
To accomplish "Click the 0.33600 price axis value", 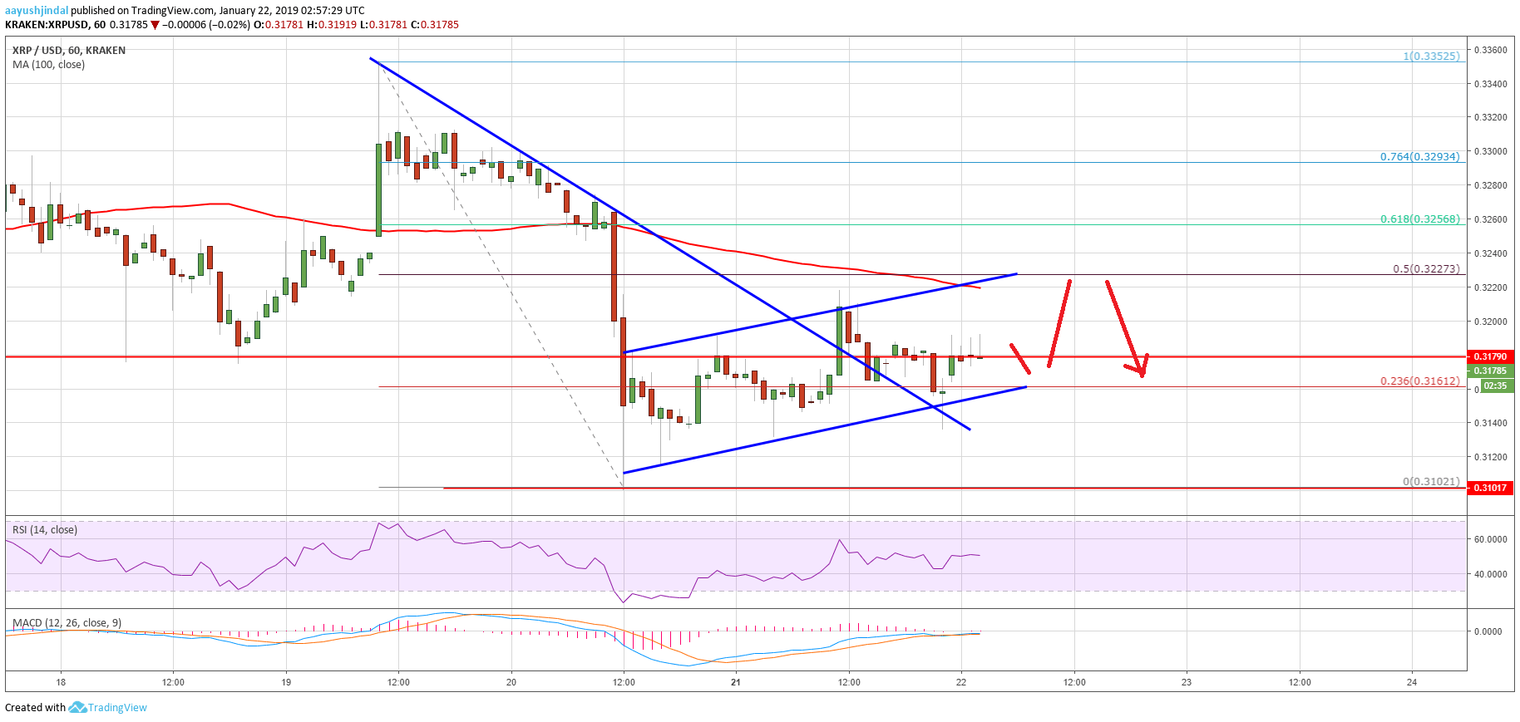I will point(1490,50).
